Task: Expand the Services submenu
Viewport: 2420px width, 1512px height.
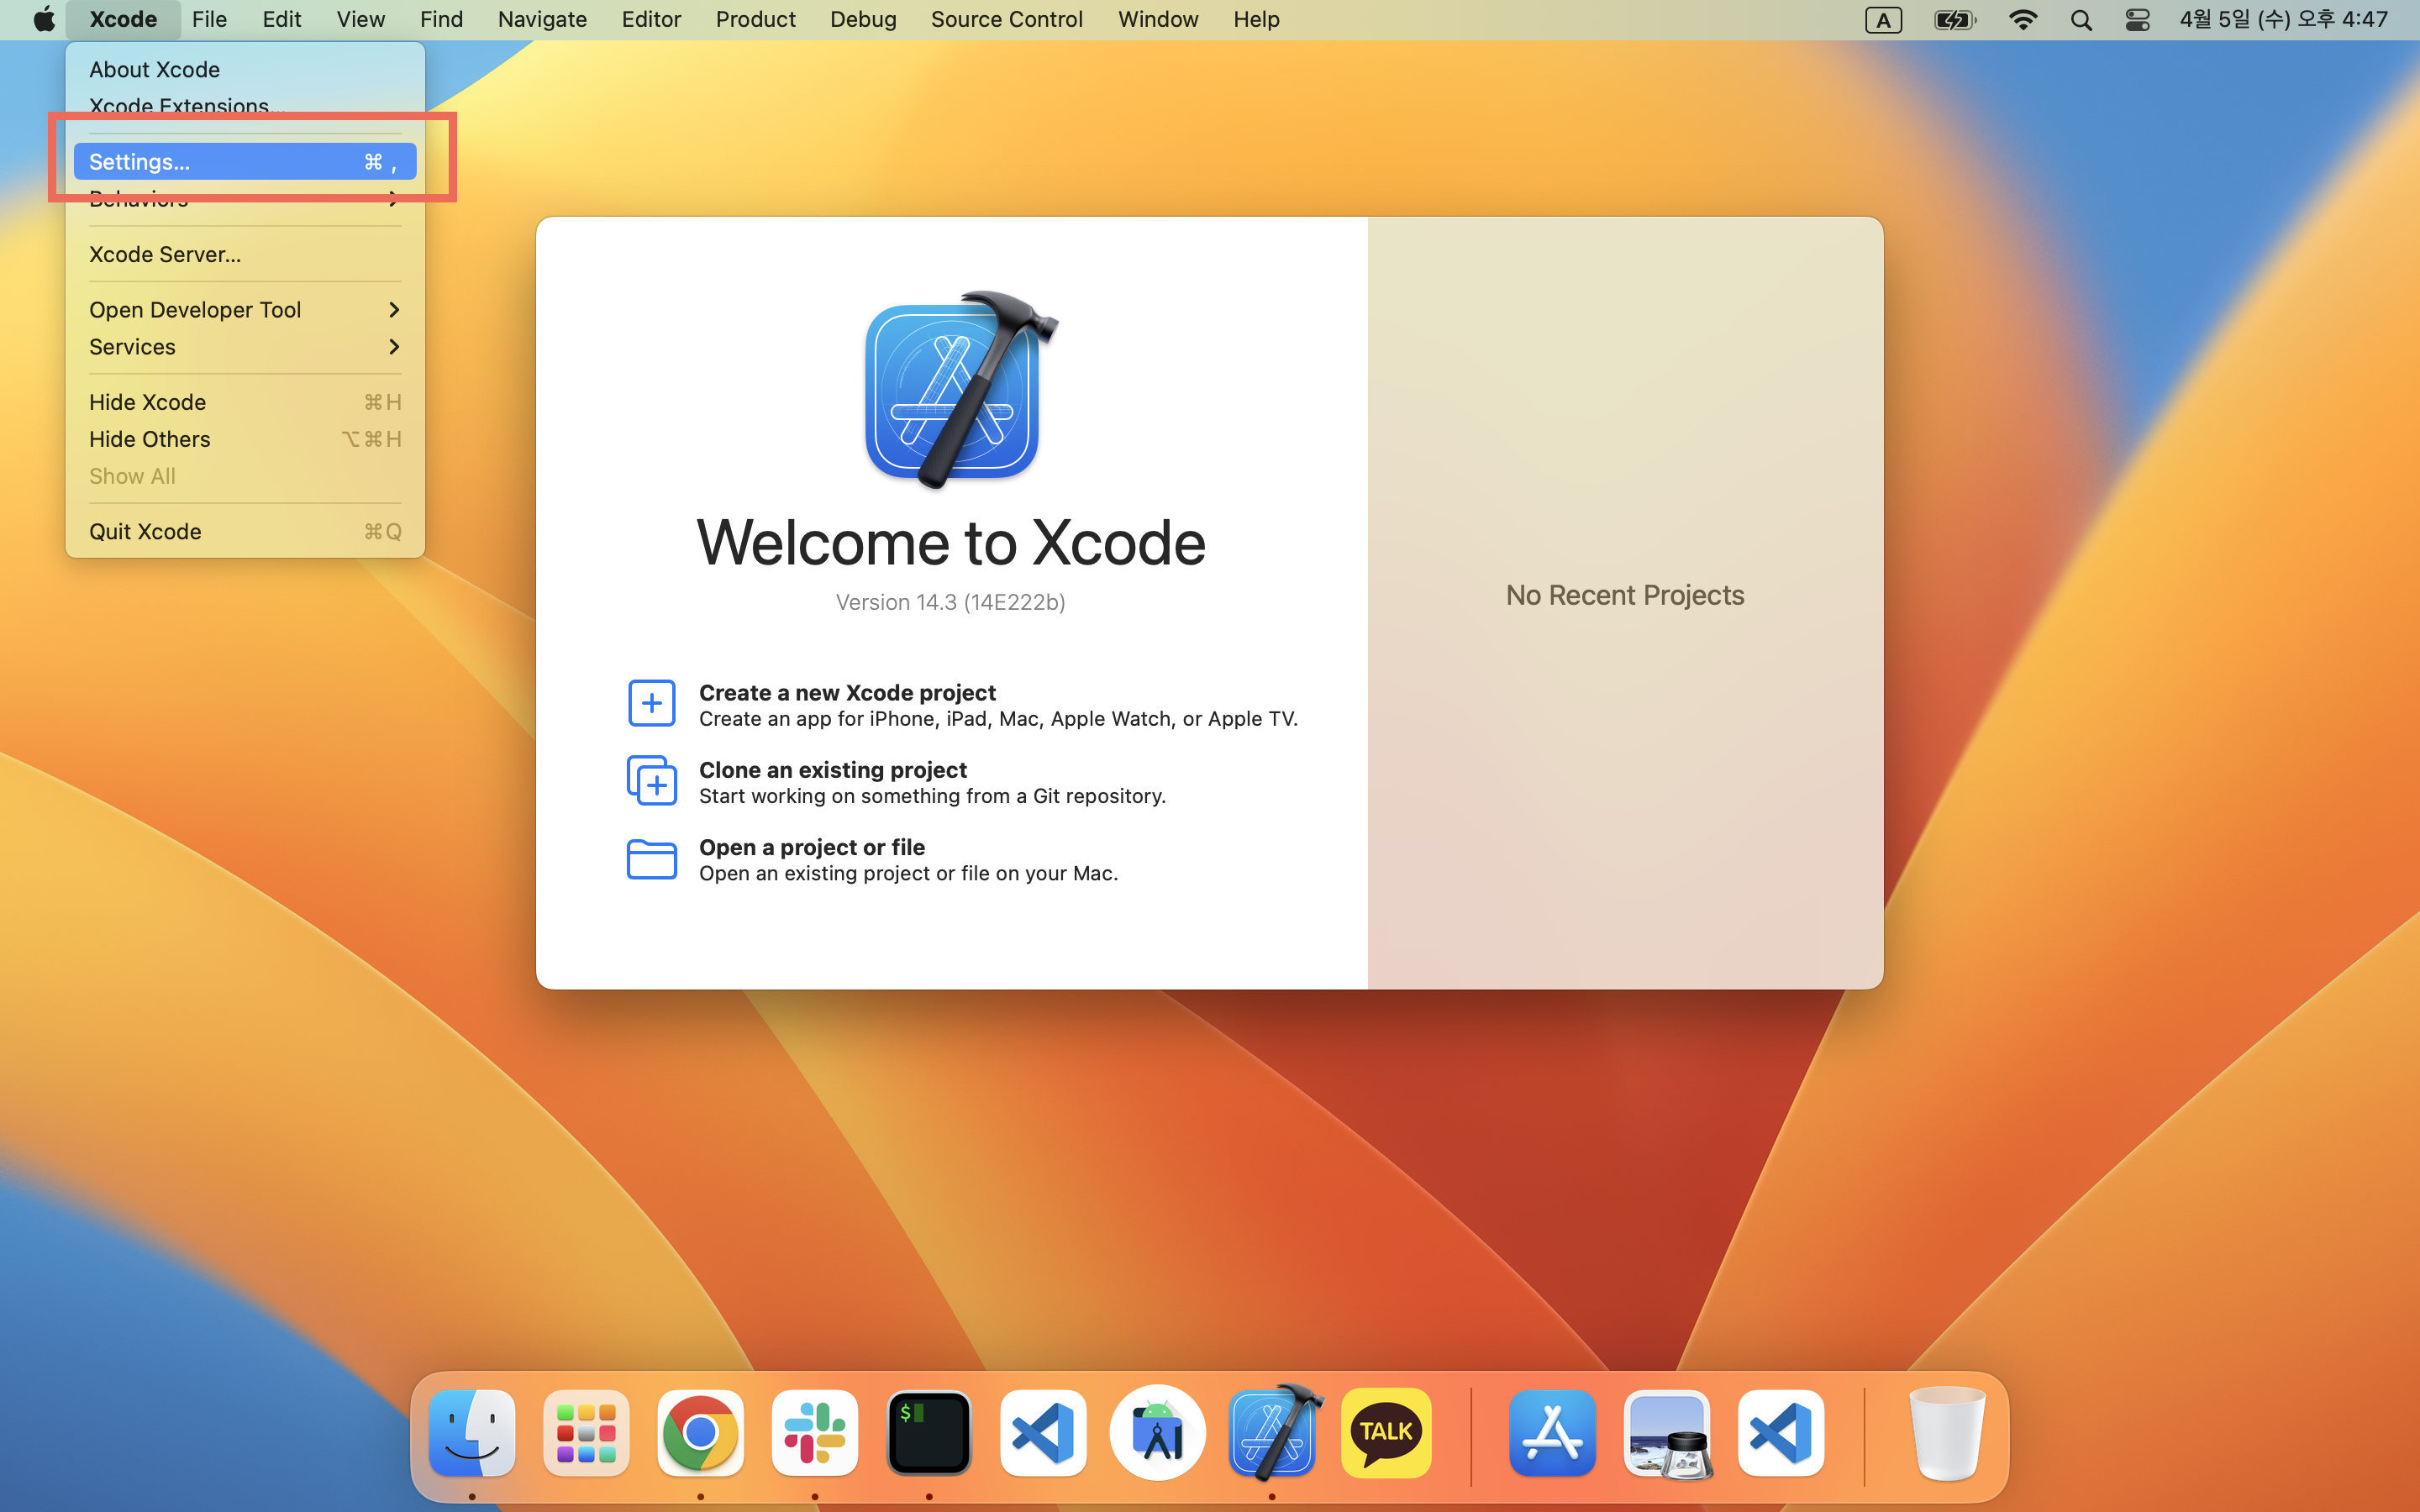Action: coord(245,347)
